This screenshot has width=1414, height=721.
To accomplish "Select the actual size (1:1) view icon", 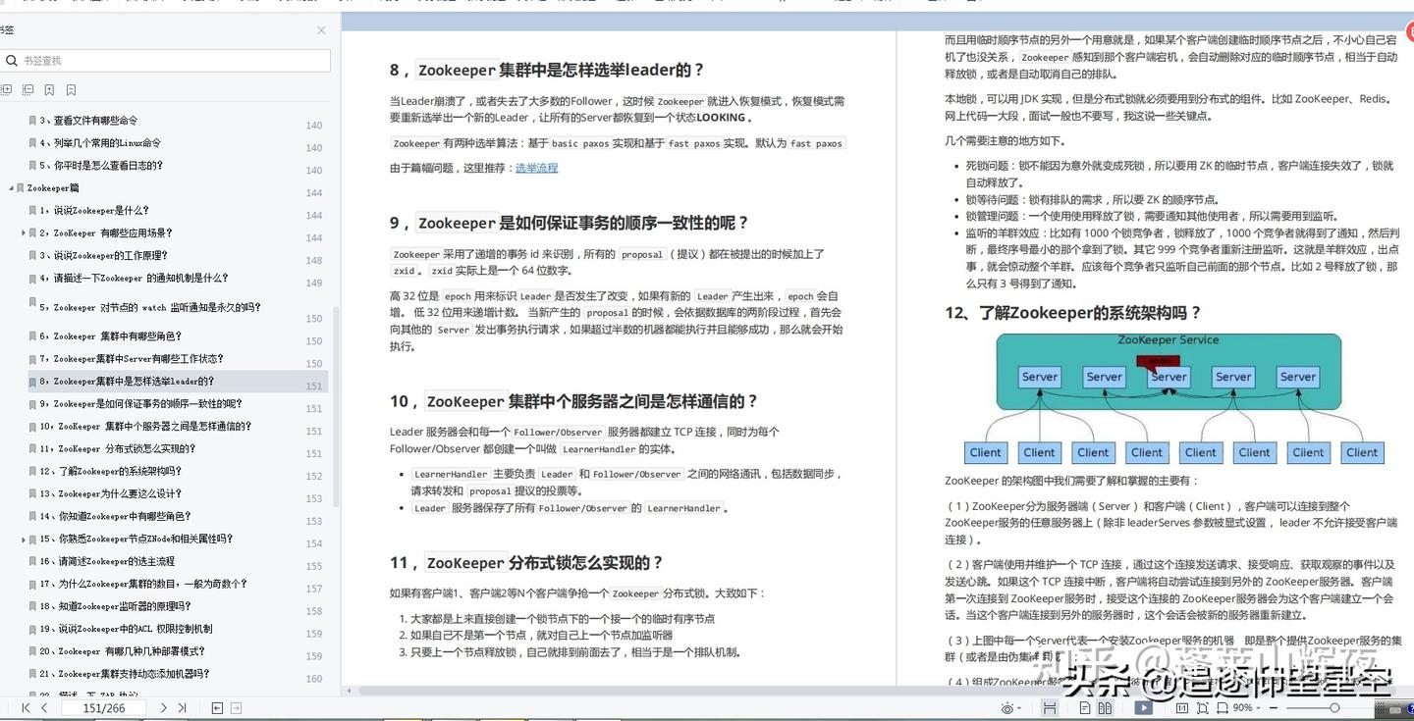I will (1182, 707).
